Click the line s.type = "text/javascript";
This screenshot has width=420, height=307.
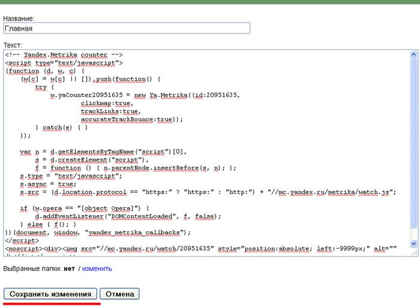[71, 176]
